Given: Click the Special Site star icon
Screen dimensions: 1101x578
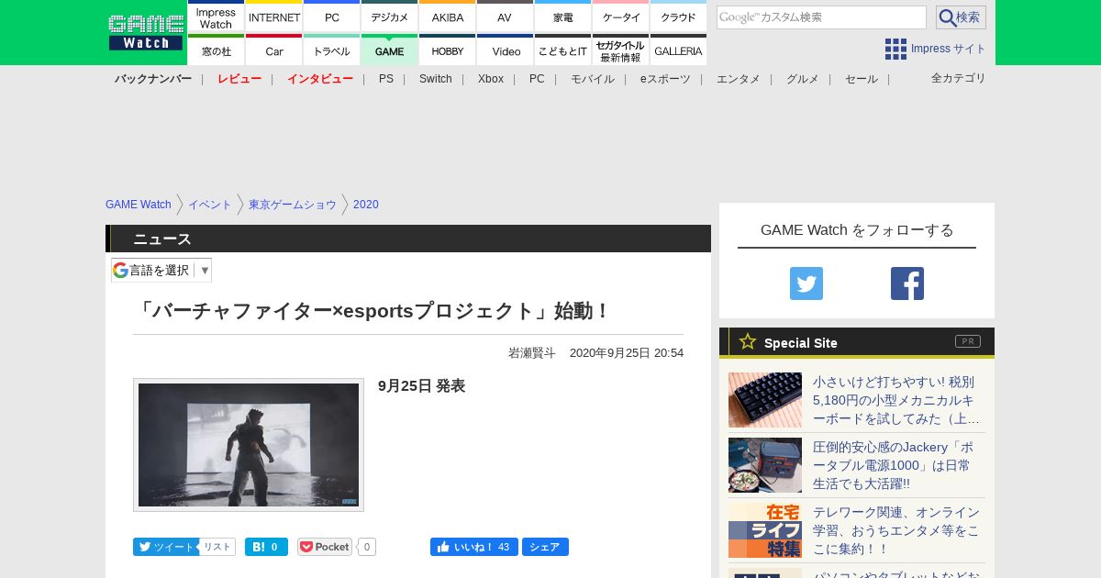Looking at the screenshot, I should 748,341.
